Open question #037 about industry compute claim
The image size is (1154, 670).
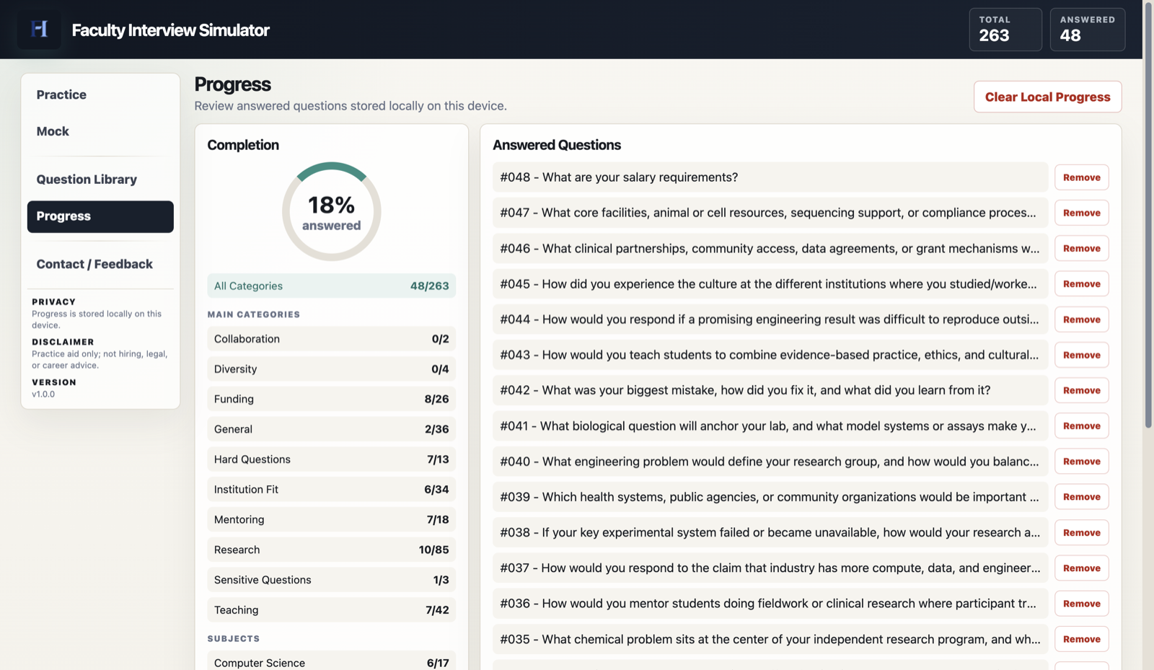coord(770,568)
